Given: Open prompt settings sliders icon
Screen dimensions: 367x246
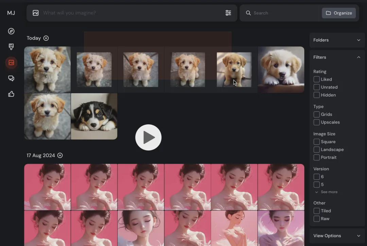Looking at the screenshot, I should 228,13.
